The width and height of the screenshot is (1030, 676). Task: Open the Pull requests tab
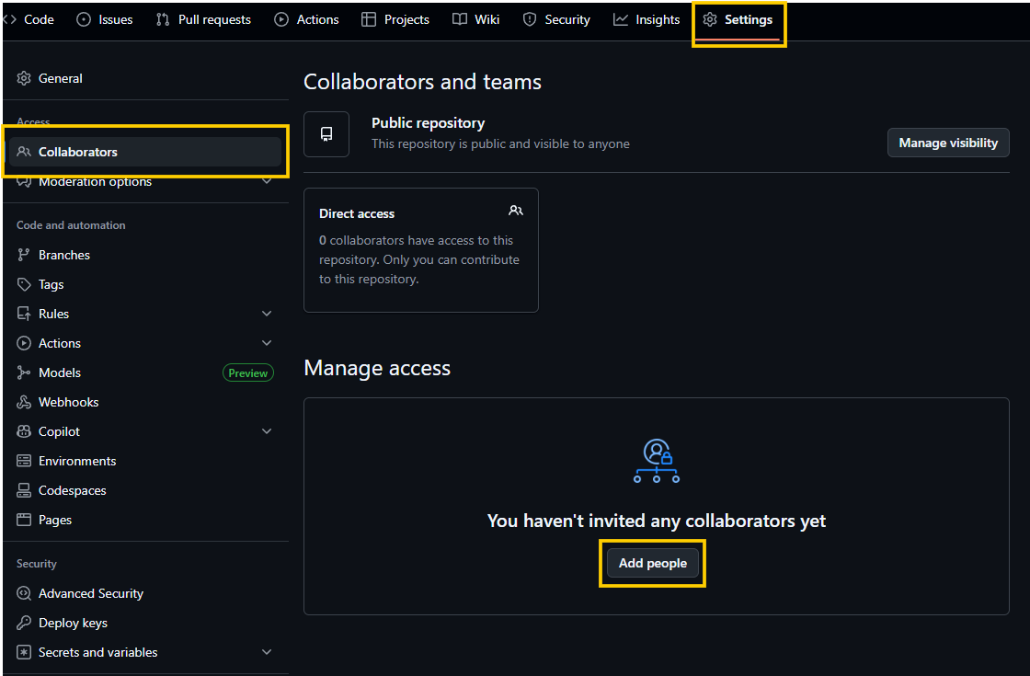tap(203, 19)
